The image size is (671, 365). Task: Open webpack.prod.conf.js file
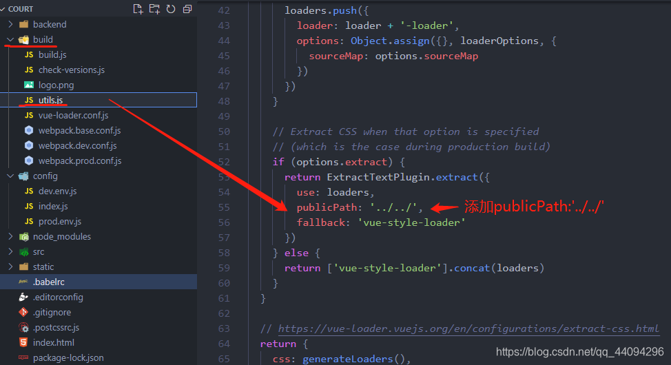coord(80,161)
